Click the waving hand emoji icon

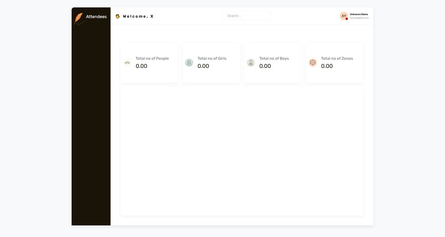pos(118,16)
